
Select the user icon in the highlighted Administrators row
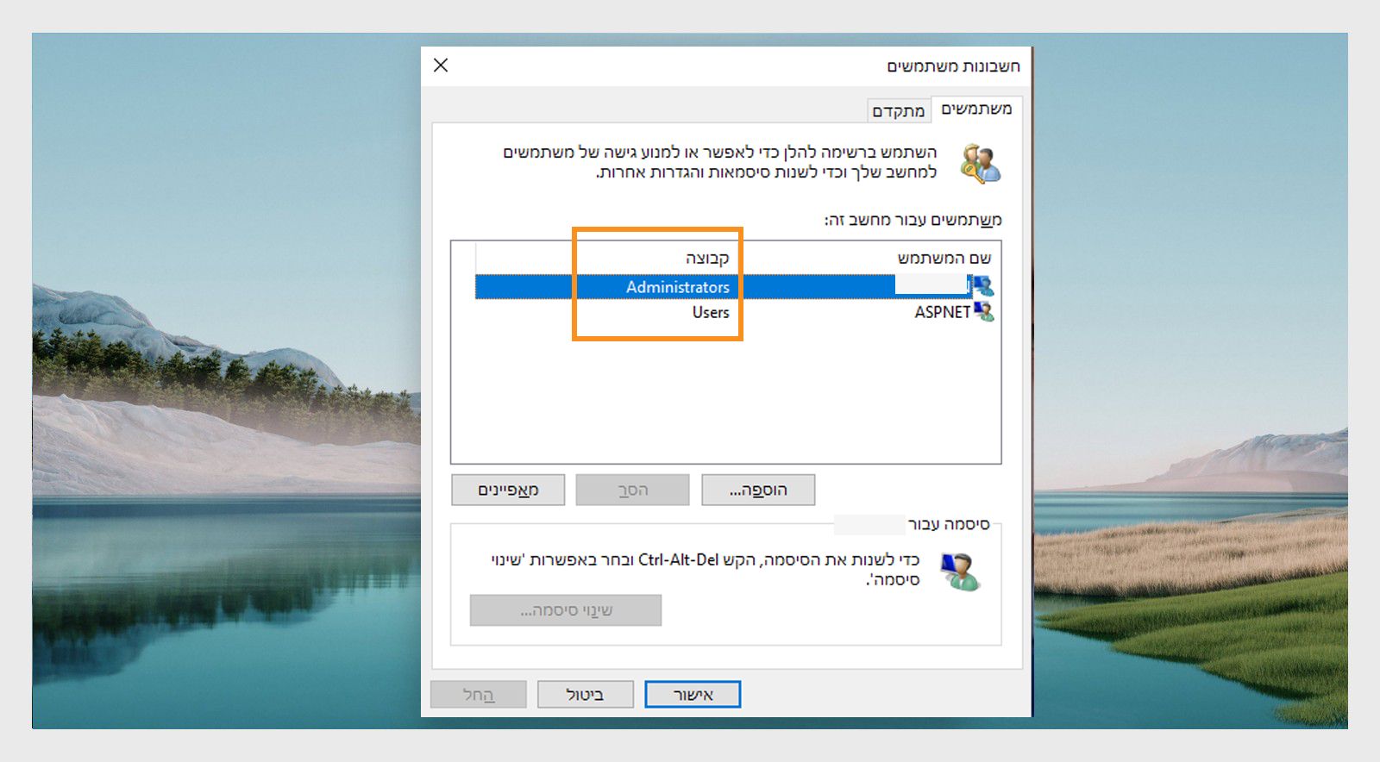(x=983, y=286)
